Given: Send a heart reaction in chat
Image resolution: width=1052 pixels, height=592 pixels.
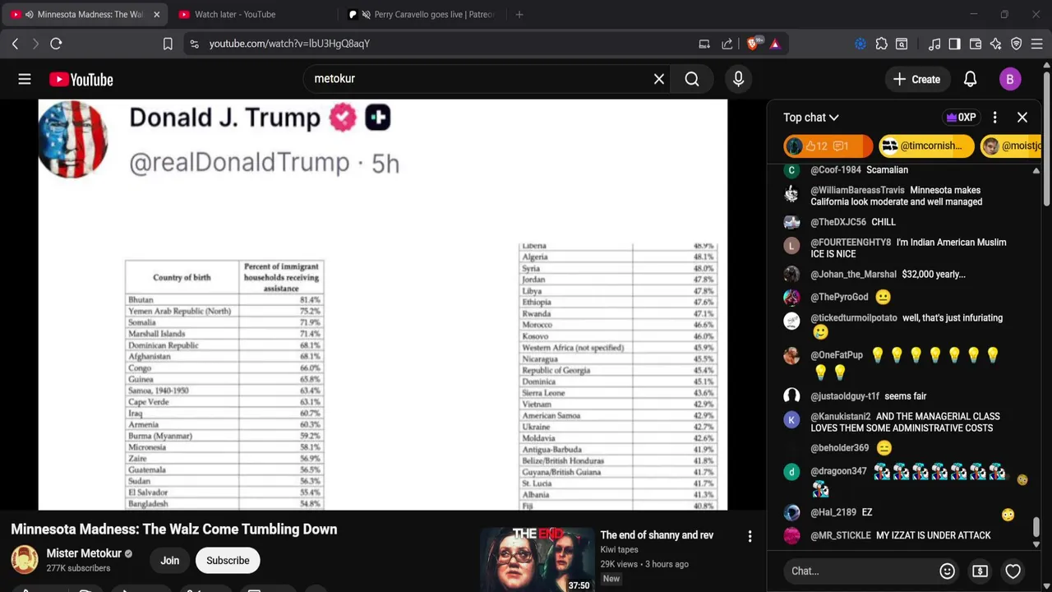Looking at the screenshot, I should pos(1013,571).
